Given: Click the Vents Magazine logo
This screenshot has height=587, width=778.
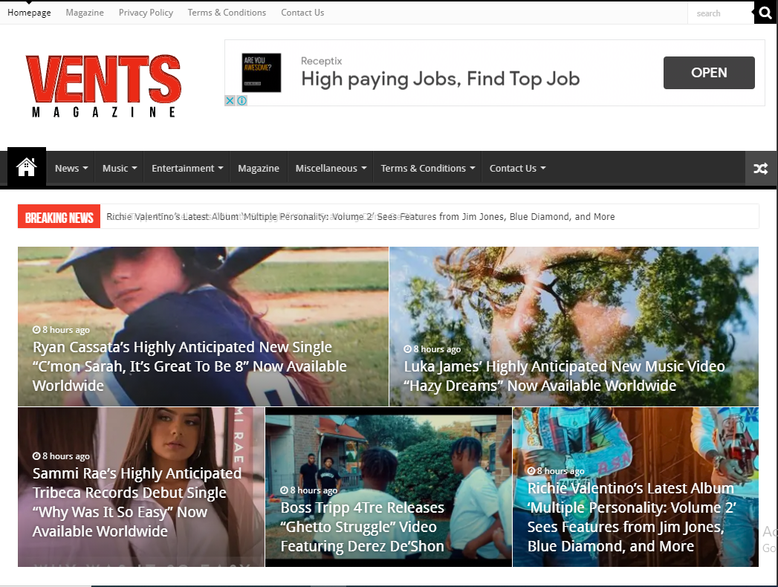Looking at the screenshot, I should pos(103,85).
